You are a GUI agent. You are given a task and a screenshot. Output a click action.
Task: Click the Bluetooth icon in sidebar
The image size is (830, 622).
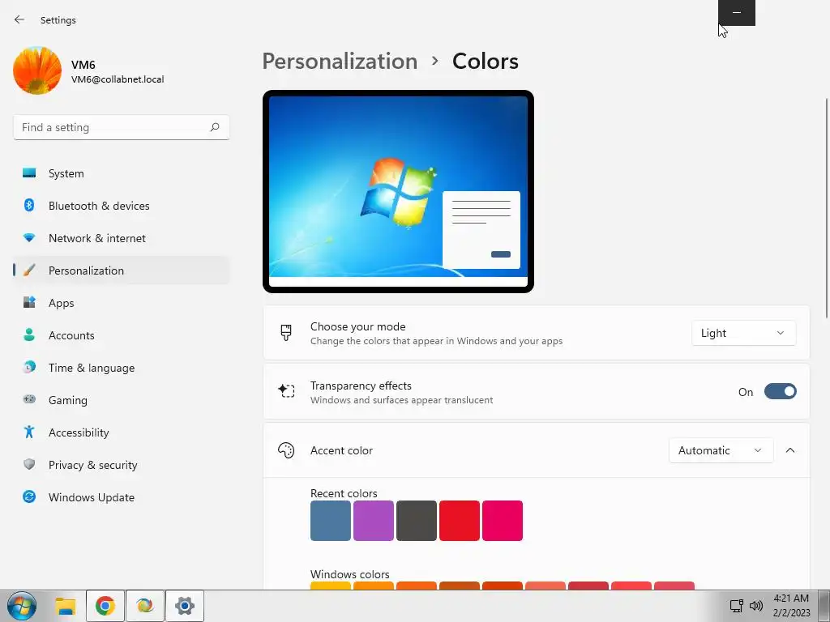click(x=29, y=205)
